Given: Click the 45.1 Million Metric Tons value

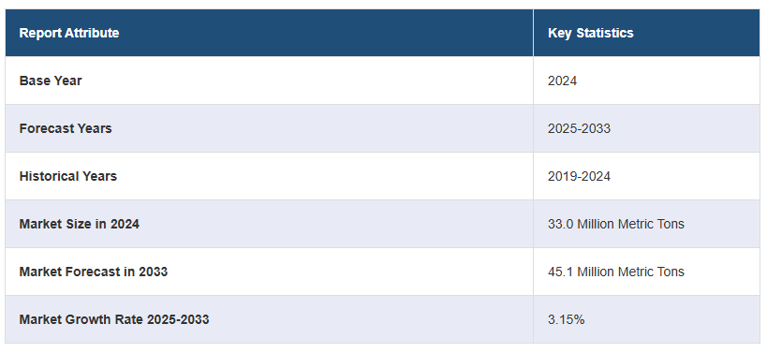Looking at the screenshot, I should tap(616, 272).
